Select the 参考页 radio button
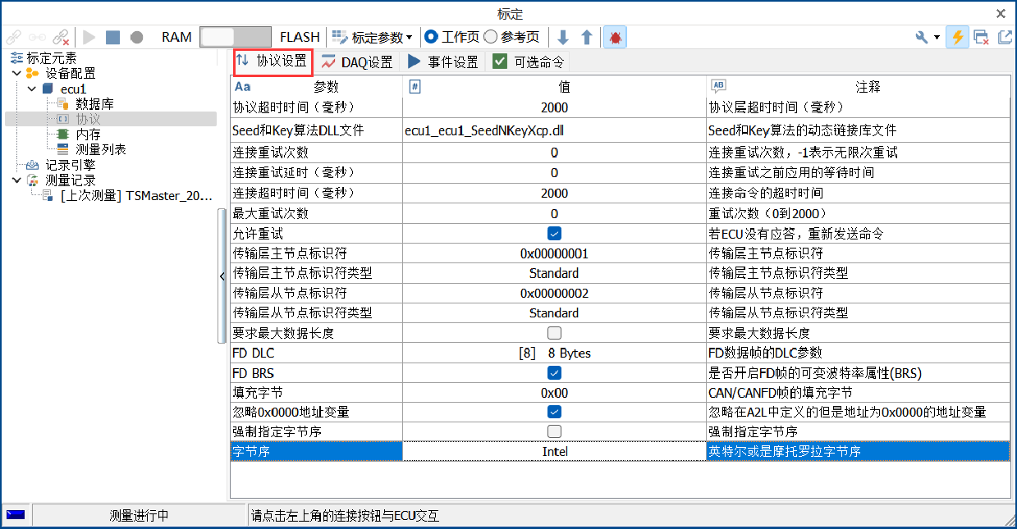Viewport: 1017px width, 529px height. click(x=511, y=37)
